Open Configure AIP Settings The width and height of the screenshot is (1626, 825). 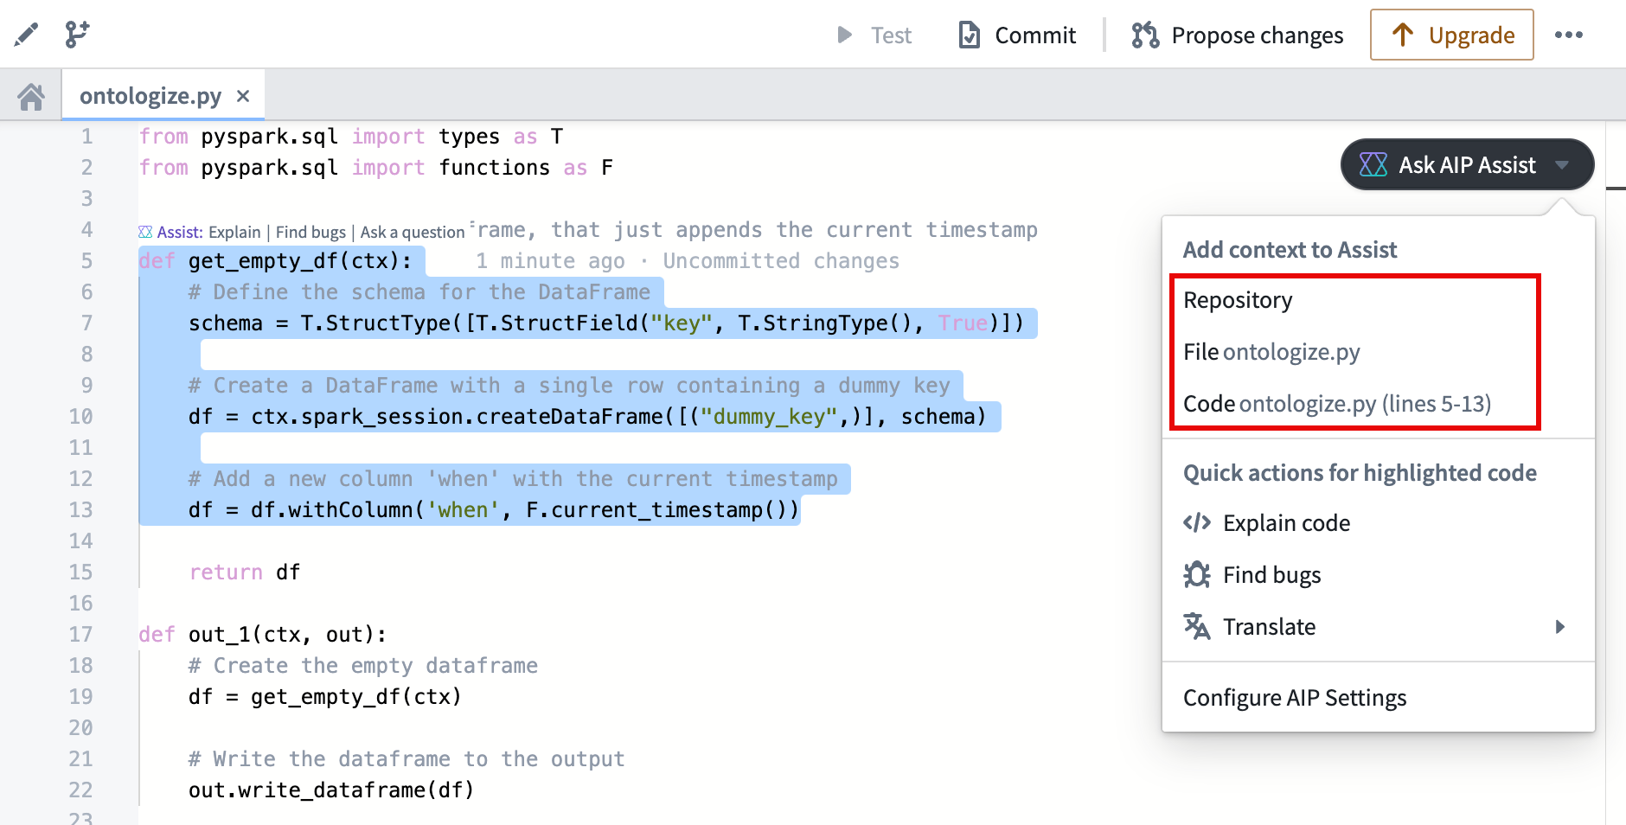point(1379,698)
